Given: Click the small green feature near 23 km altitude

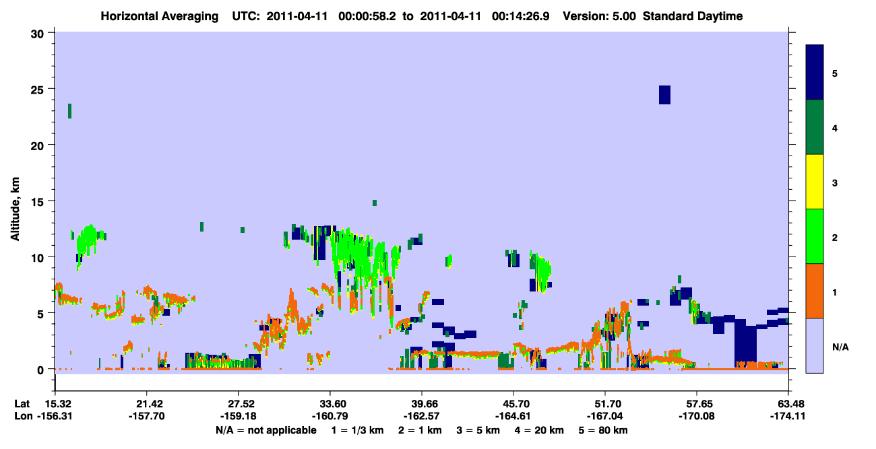Looking at the screenshot, I should [x=69, y=111].
